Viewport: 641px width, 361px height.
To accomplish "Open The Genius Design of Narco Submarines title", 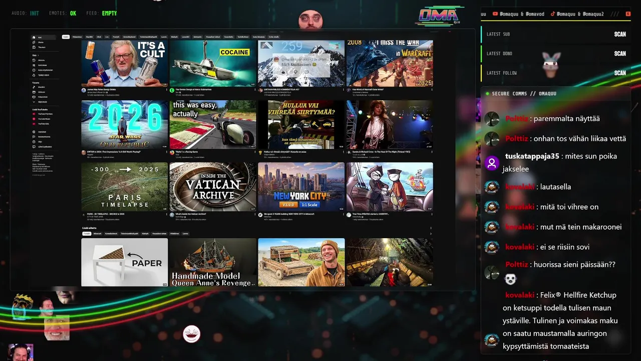I will point(194,89).
